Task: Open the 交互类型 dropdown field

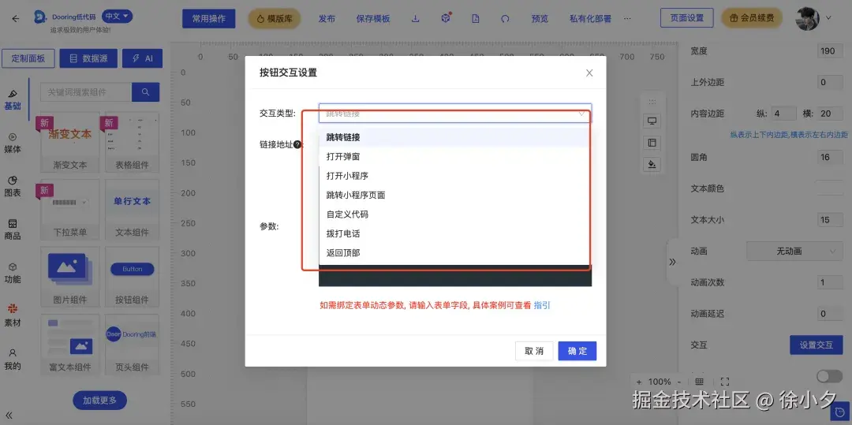Action: [455, 114]
